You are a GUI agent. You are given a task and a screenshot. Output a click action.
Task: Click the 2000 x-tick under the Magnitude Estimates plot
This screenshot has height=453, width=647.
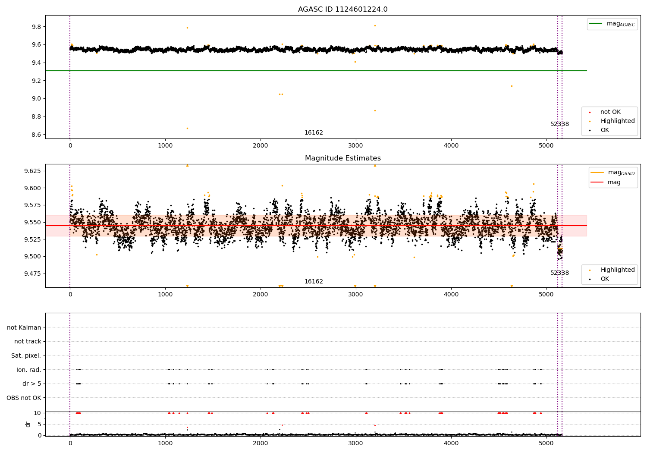click(261, 294)
